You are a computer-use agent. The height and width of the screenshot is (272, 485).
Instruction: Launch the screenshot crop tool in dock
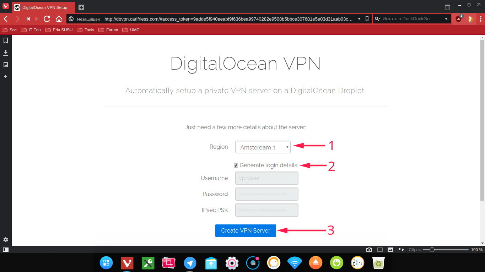pos(169,263)
